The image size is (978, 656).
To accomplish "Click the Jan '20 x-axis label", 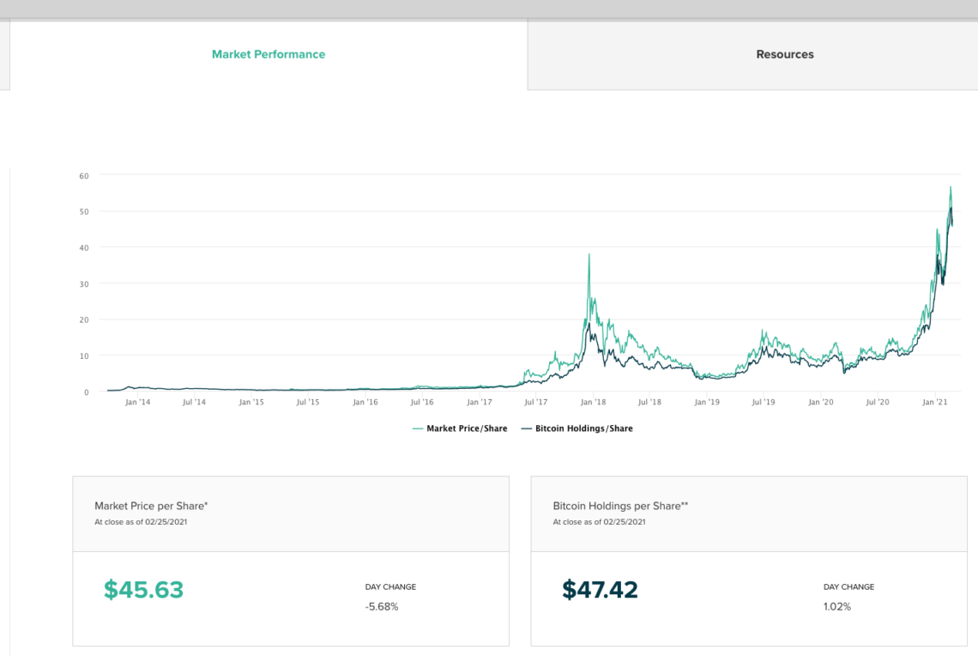I will point(821,402).
